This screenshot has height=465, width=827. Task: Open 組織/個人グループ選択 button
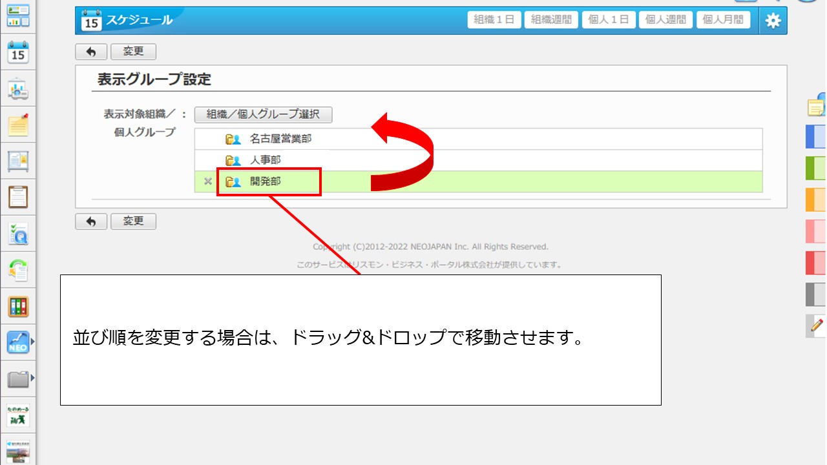point(263,114)
